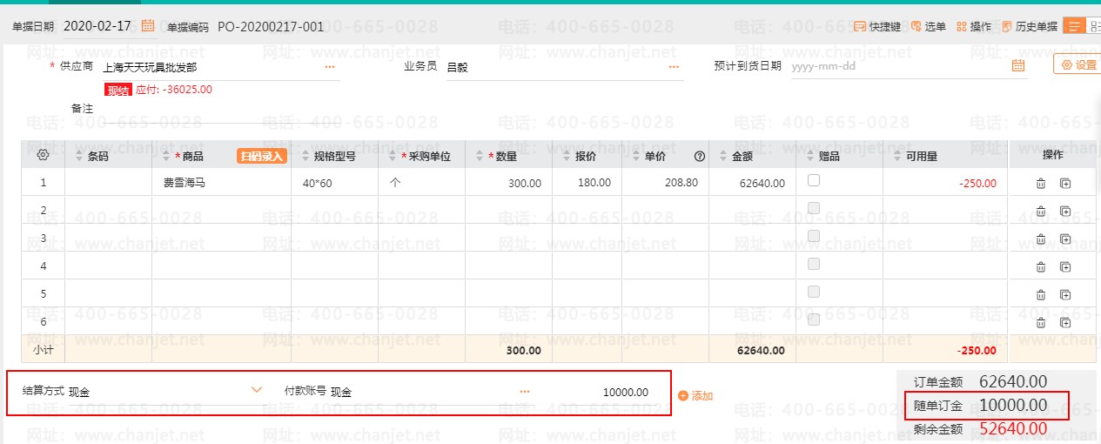Sort by 采购单位 column

[x=391, y=157]
